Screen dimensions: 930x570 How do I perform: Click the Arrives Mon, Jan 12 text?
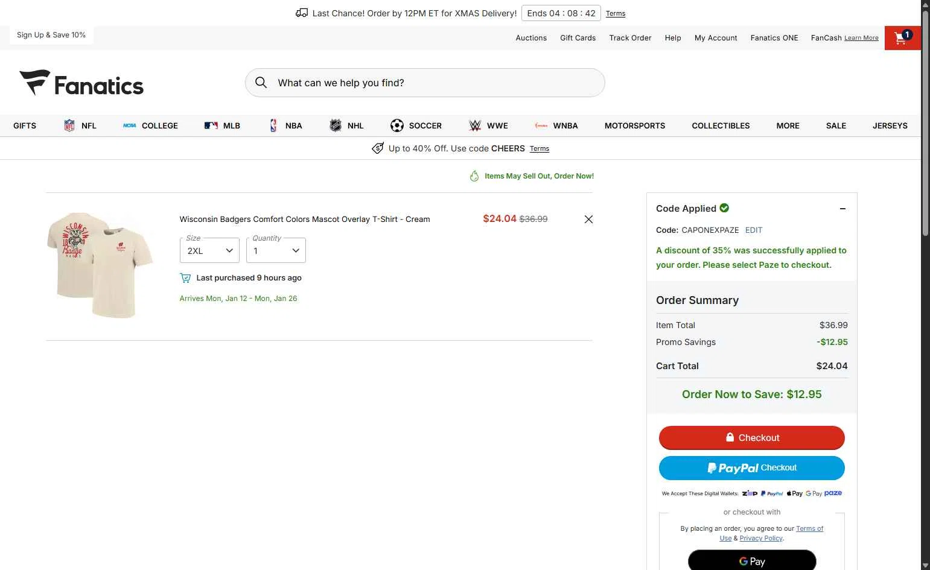(x=238, y=299)
